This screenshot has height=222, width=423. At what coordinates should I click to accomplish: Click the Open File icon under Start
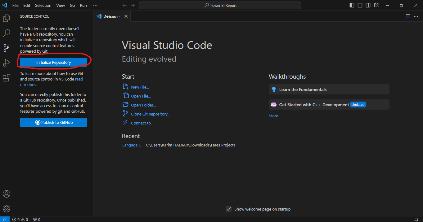[125, 96]
